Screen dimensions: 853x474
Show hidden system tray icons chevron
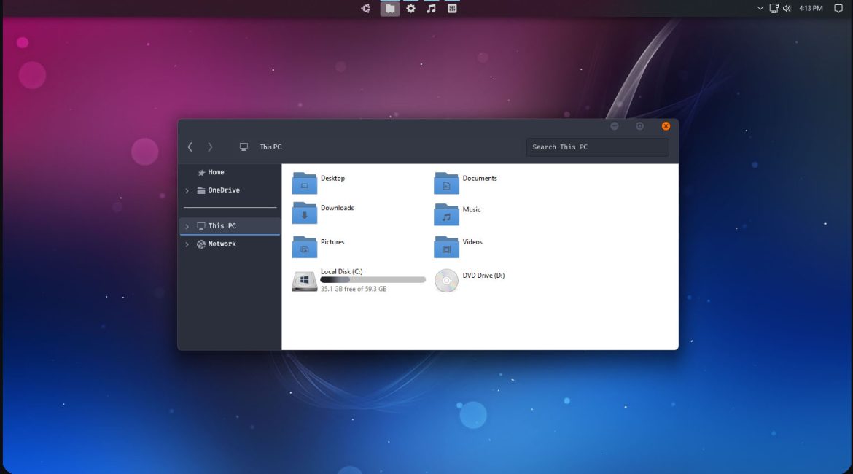[x=760, y=9]
